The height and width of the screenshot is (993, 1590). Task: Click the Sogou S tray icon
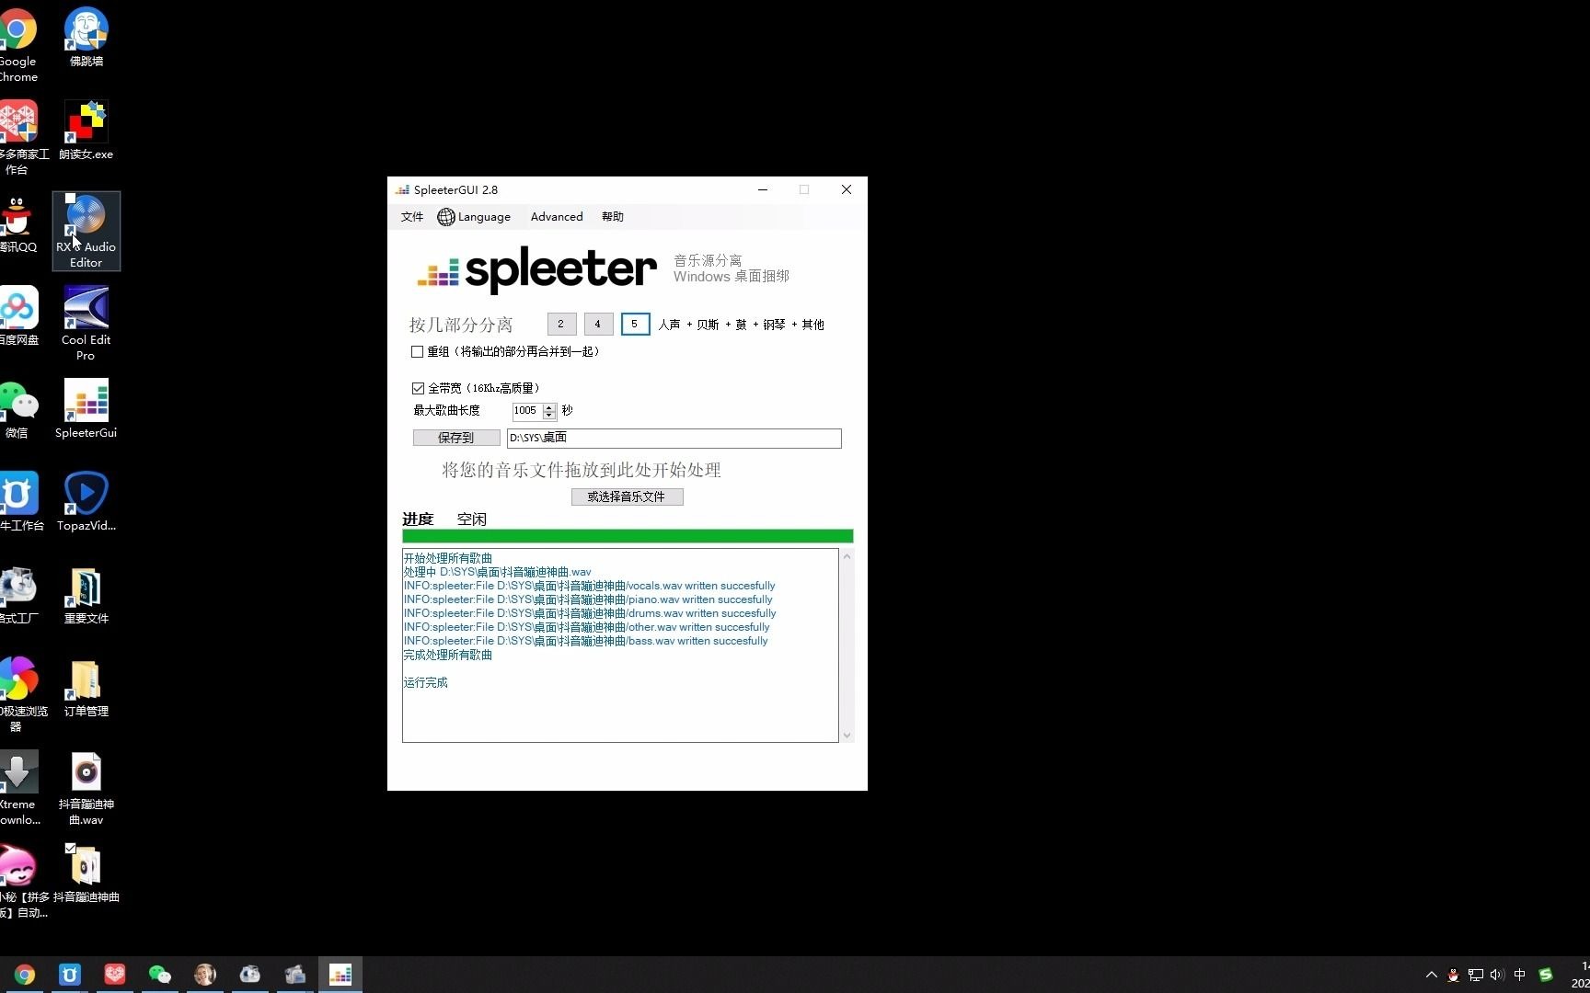coord(1546,975)
